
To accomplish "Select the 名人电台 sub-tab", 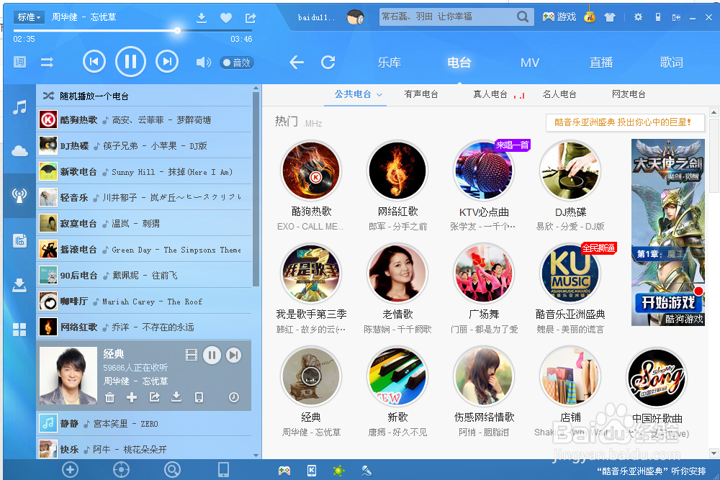I will (559, 94).
